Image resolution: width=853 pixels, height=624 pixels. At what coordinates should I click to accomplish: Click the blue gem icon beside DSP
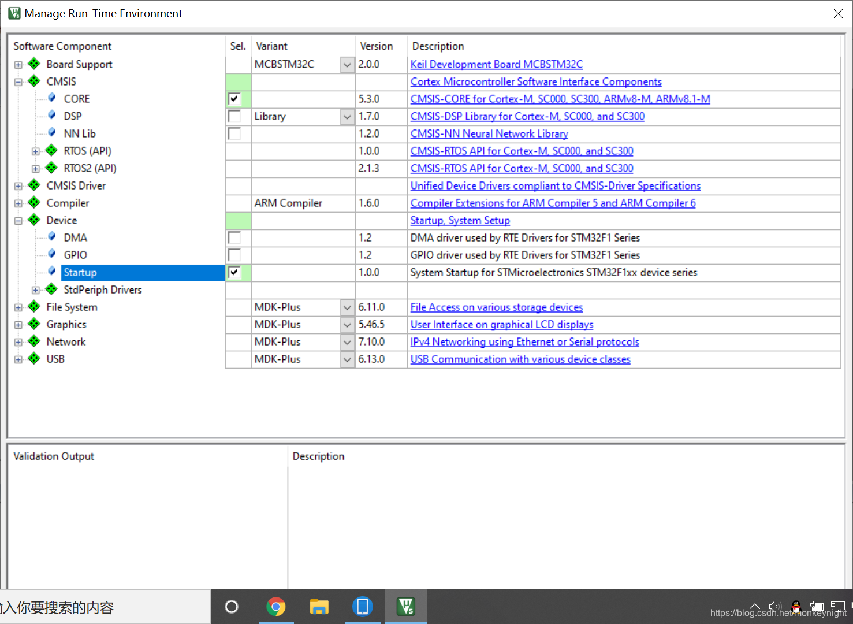tap(52, 115)
